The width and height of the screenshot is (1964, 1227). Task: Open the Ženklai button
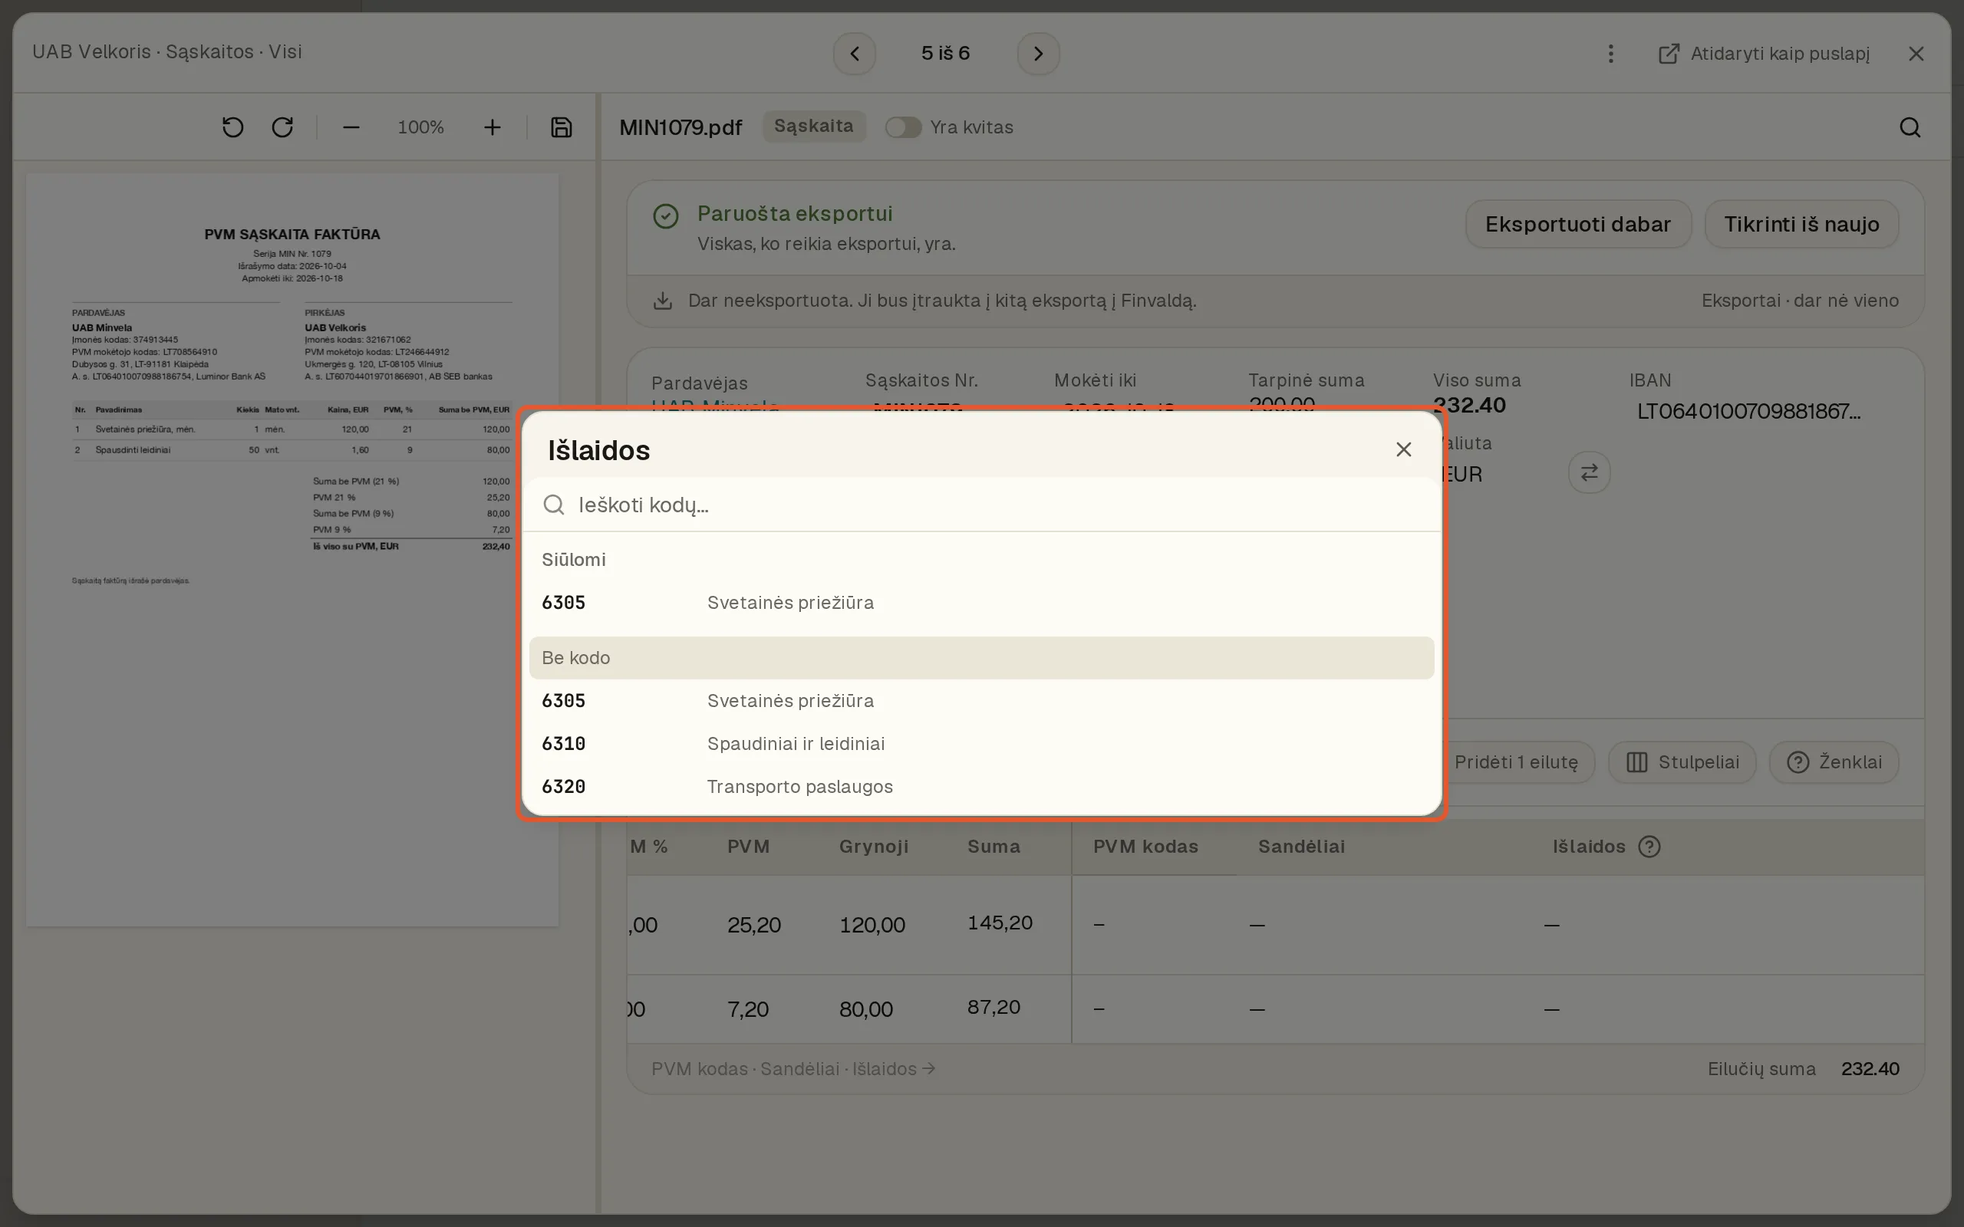(1834, 762)
